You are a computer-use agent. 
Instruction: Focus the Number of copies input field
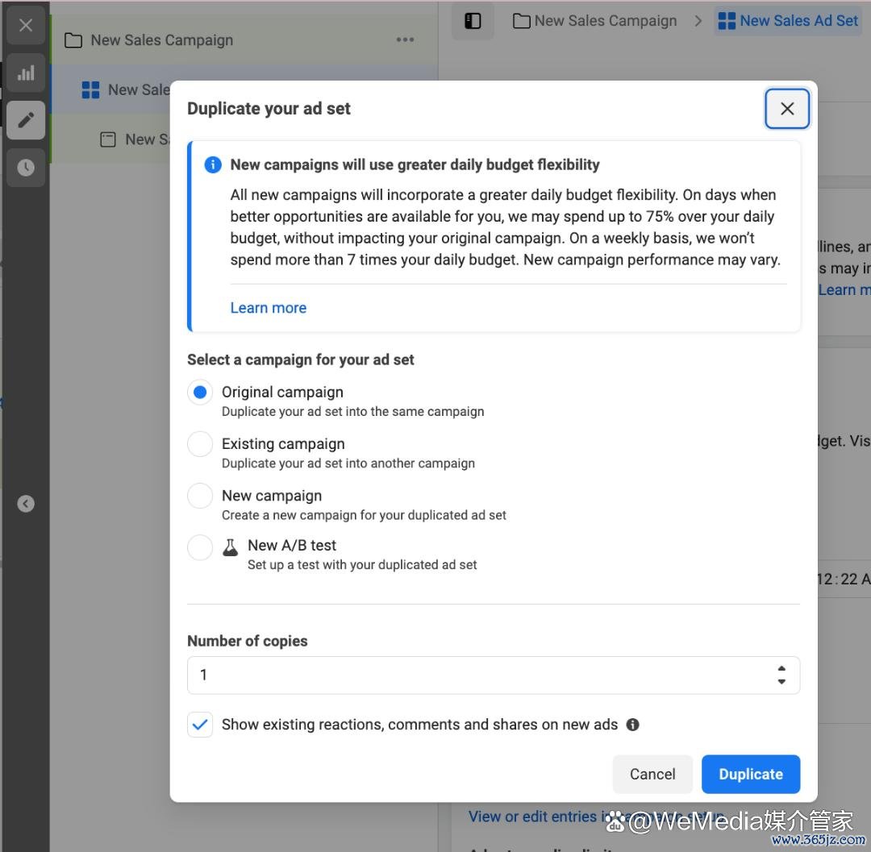pos(494,675)
